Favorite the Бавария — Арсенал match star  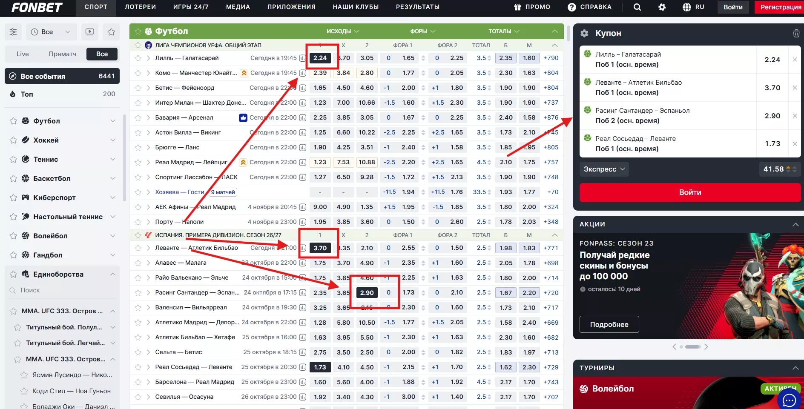pos(138,118)
